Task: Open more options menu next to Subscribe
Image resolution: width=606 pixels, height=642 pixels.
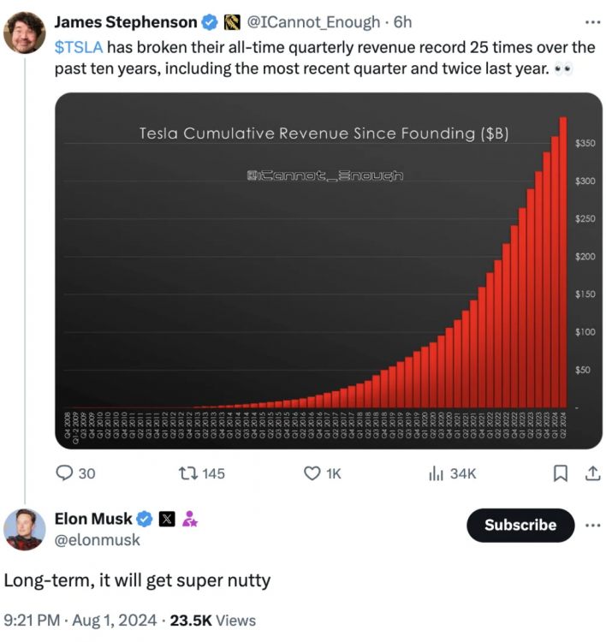Action: 591,525
